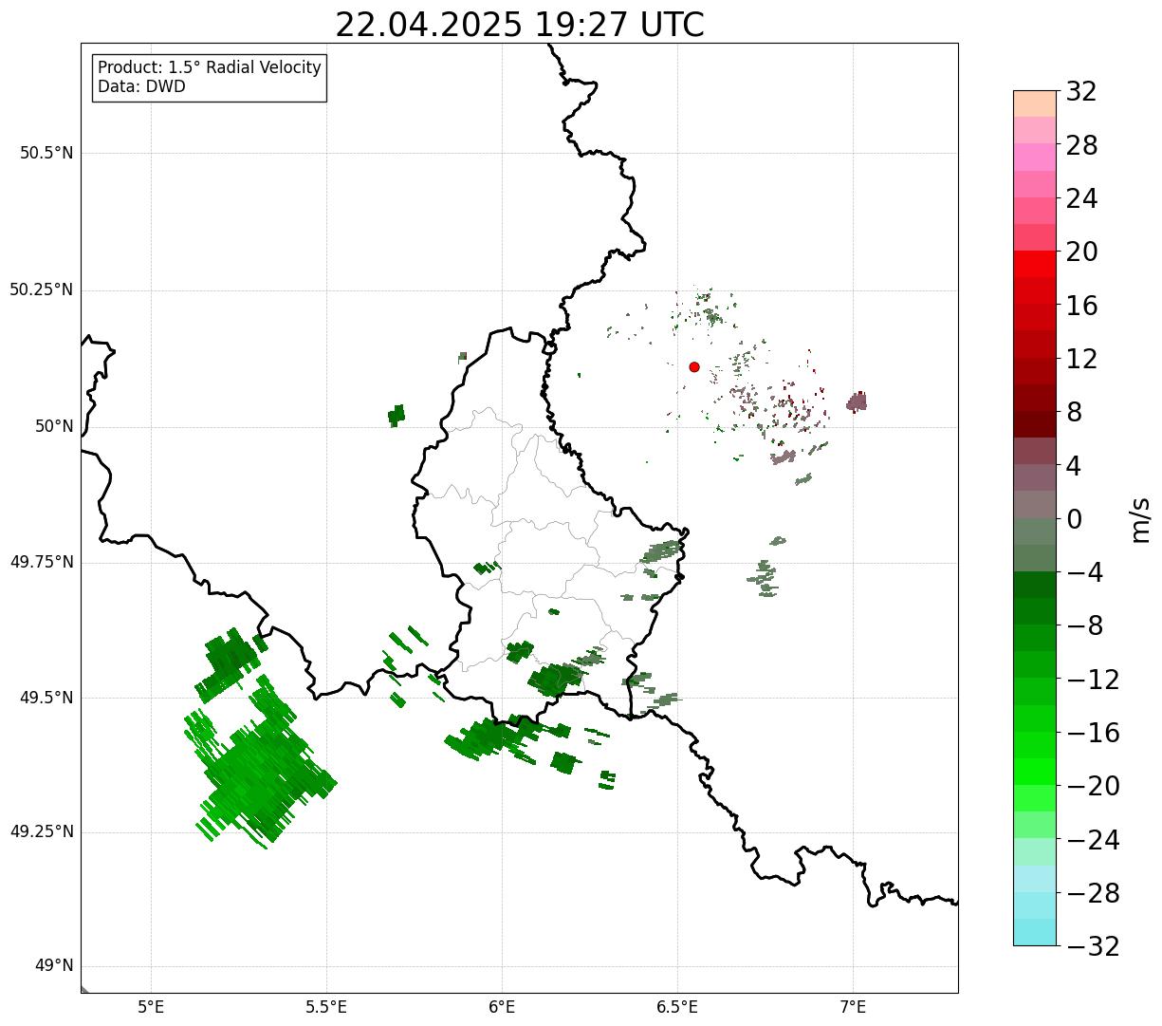Viewport: 1162px width, 1026px height.
Task: Click the colorbar tick label 20
Action: [x=1081, y=252]
